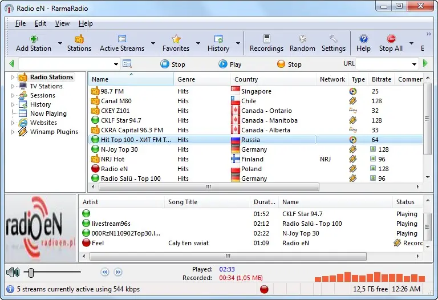Click the red record indicator in status bar
Screen dimensions: 438x300
click(x=264, y=289)
